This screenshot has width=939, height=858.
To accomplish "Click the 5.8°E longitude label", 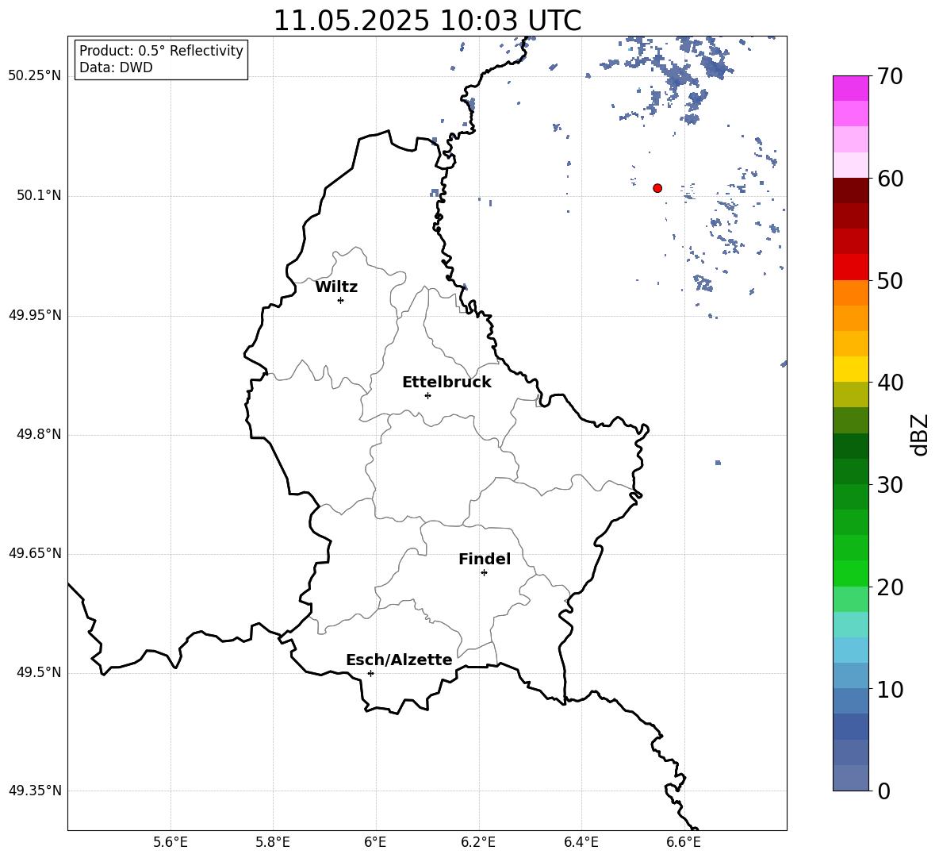I will (x=273, y=842).
